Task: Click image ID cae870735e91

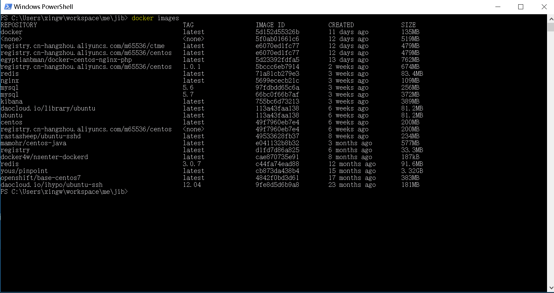Action: tap(277, 157)
